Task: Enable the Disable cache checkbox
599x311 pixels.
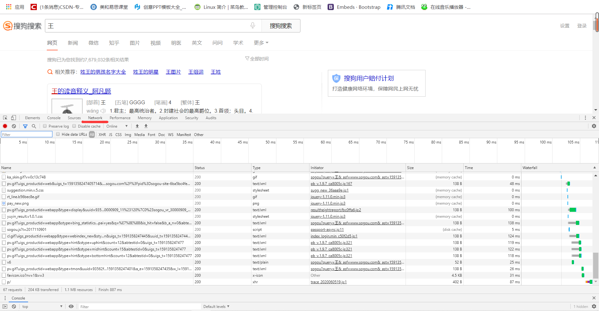Action: 74,126
